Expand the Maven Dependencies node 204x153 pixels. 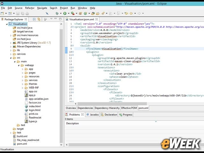11,47
